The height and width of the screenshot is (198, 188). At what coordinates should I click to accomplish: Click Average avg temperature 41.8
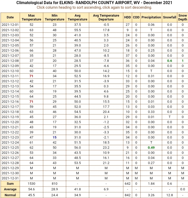pos(77,189)
